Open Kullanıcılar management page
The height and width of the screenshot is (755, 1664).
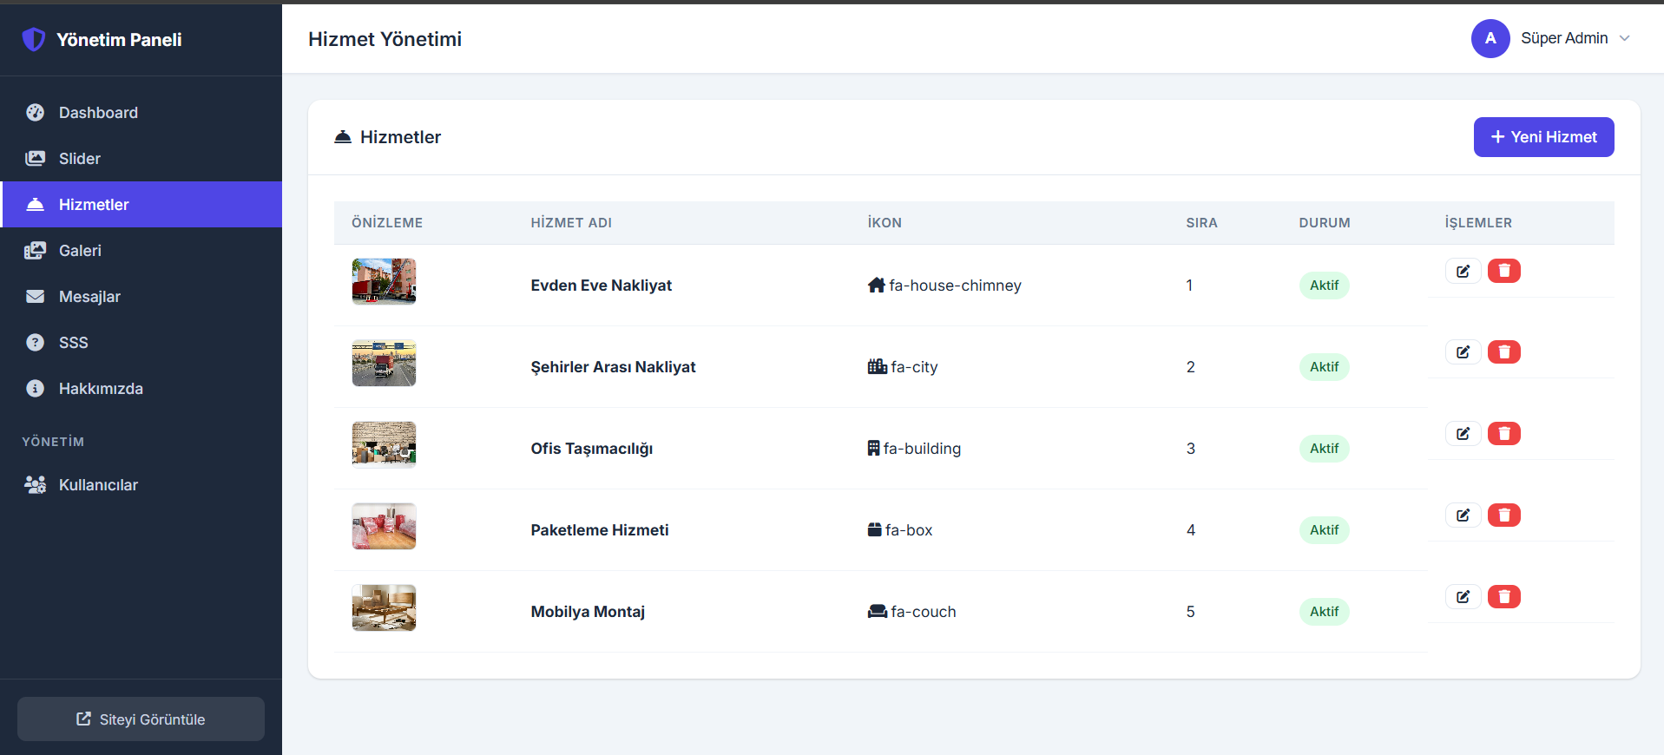(141, 485)
